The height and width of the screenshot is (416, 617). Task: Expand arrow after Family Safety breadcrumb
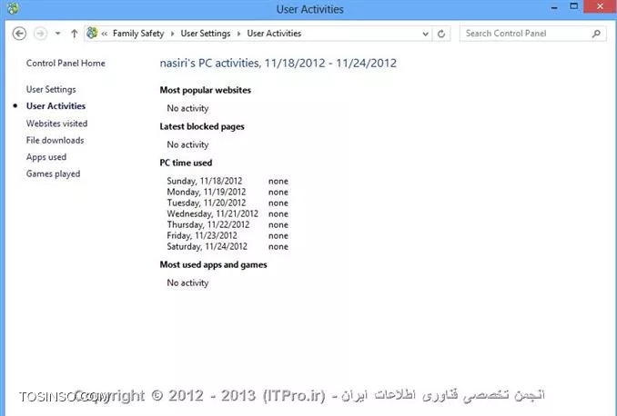[172, 34]
